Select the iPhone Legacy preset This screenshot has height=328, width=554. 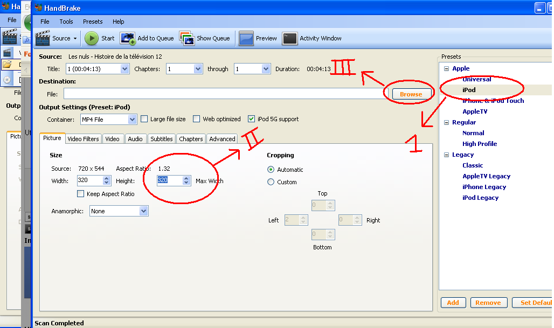484,187
